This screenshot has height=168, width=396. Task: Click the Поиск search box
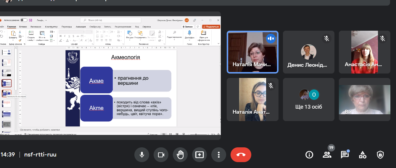coord(110,20)
